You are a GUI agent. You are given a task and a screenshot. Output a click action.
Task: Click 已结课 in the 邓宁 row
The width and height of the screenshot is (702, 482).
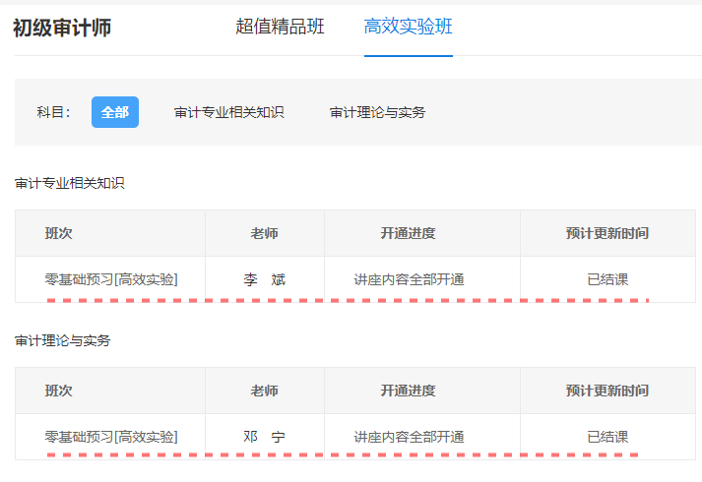(x=607, y=437)
